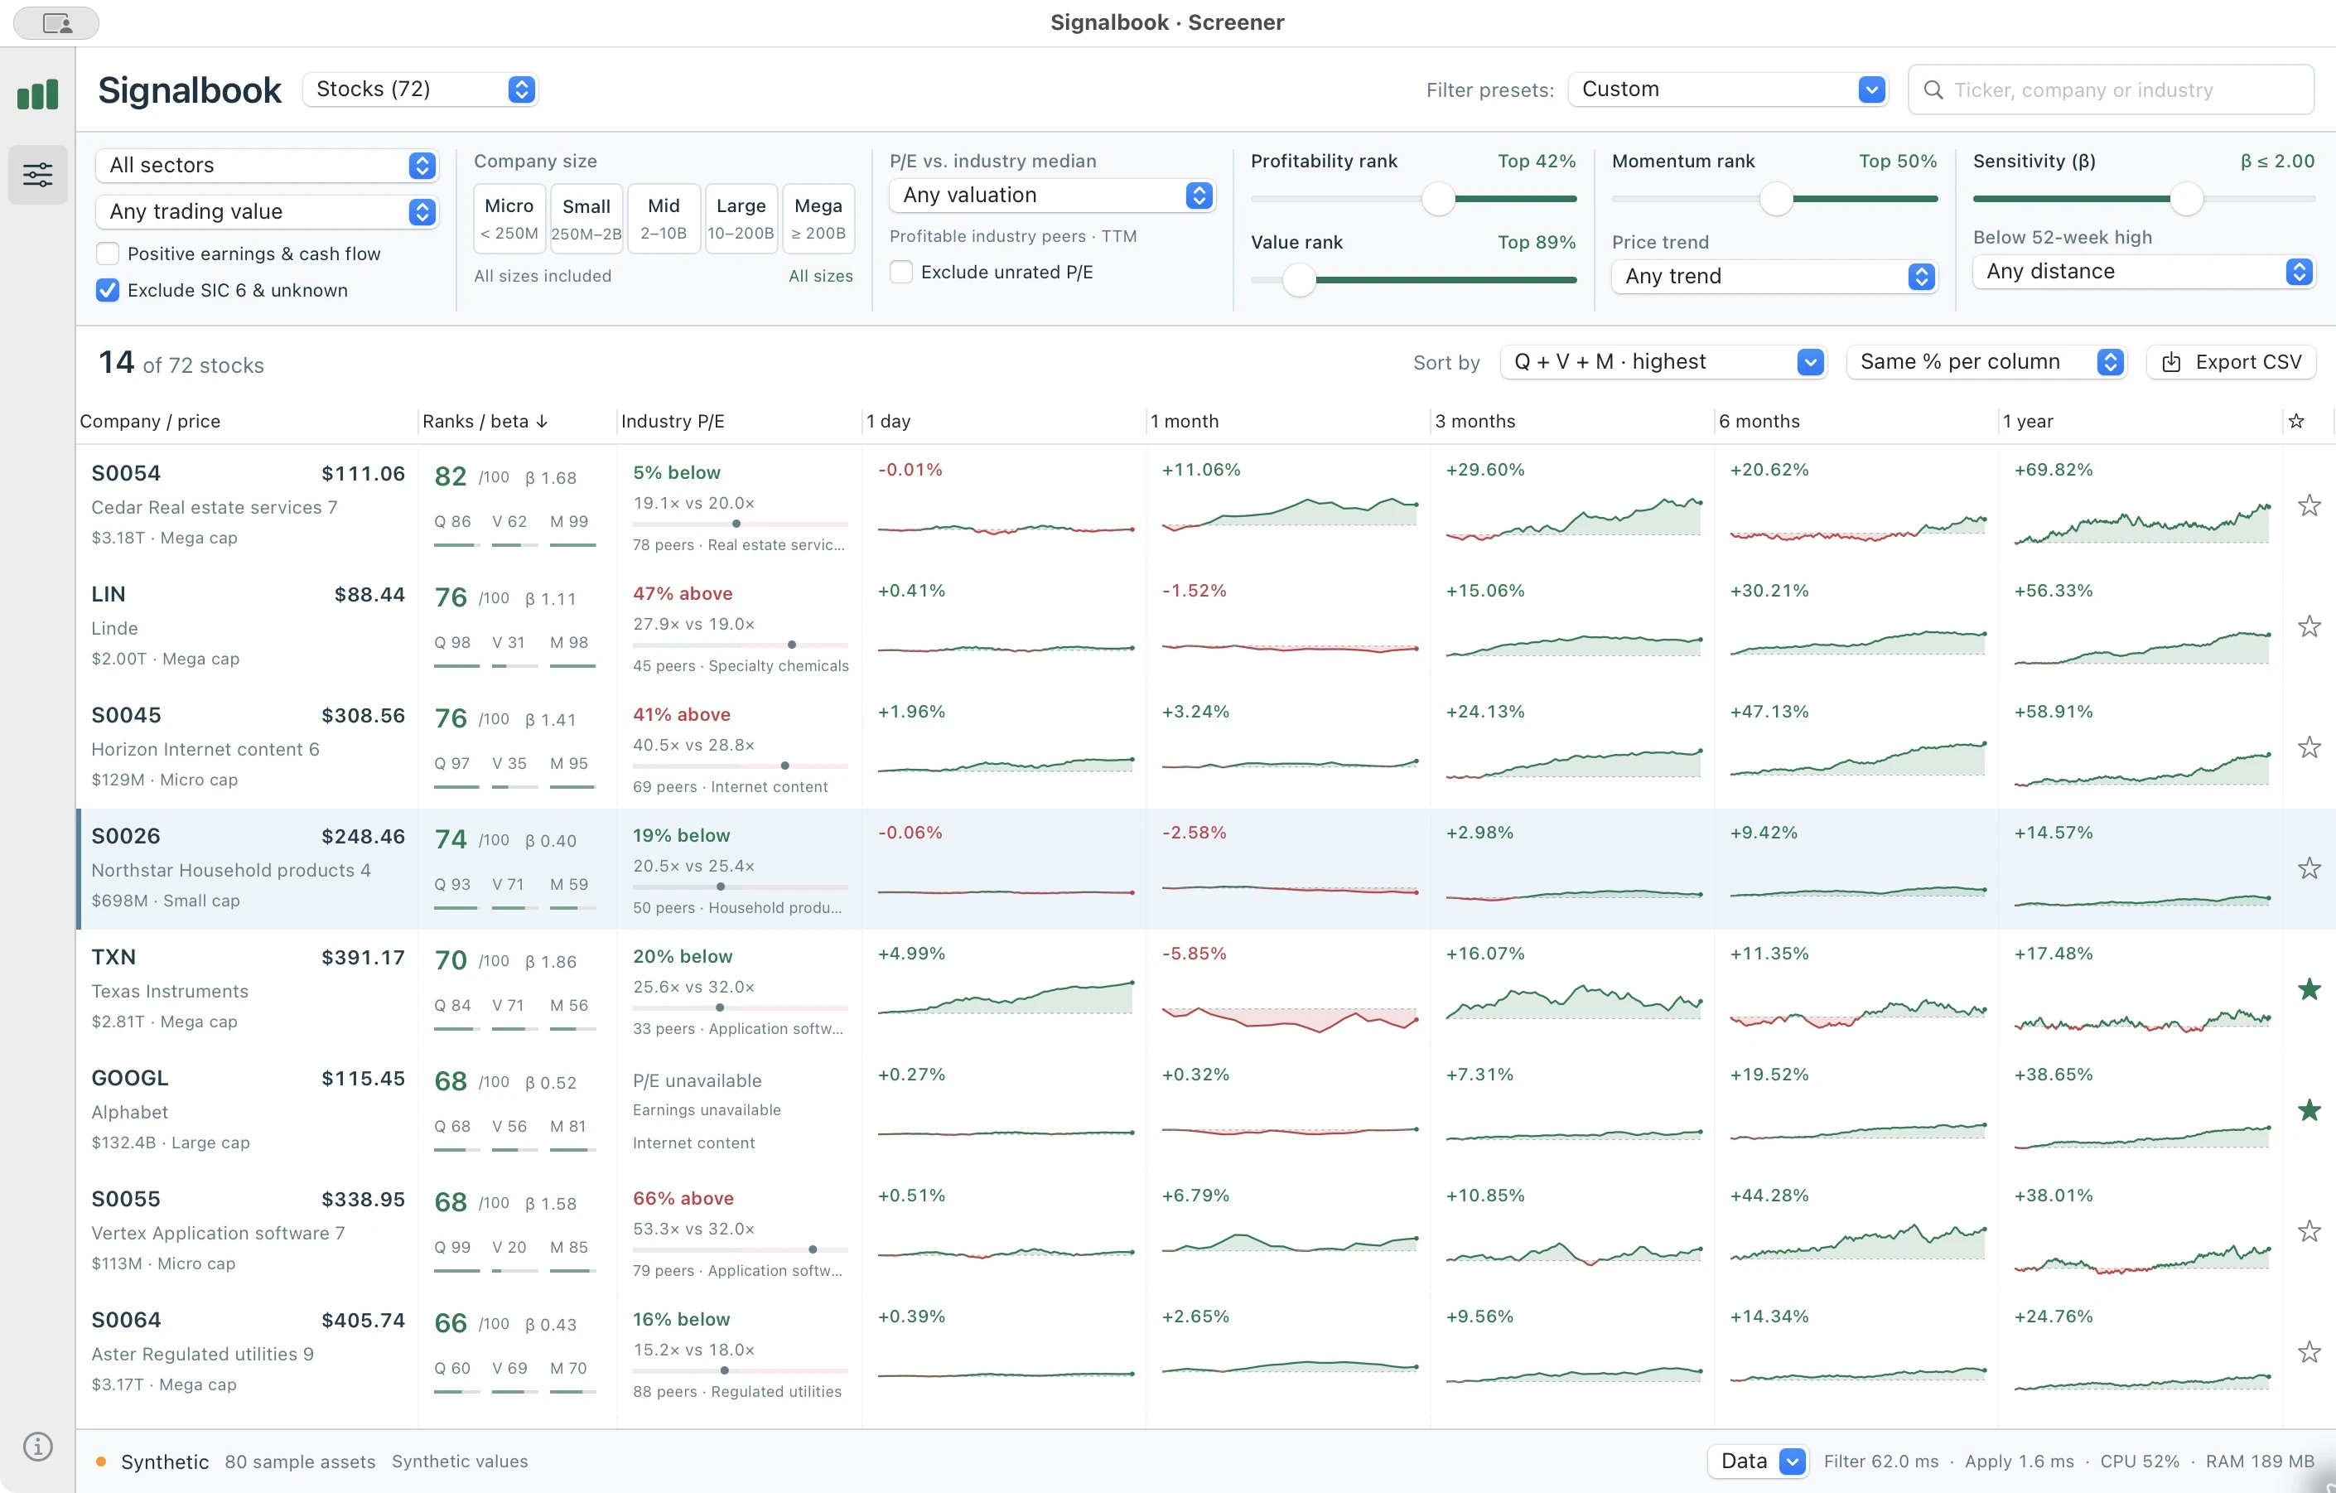
Task: Check Exclude unrated P/E
Action: coord(901,272)
